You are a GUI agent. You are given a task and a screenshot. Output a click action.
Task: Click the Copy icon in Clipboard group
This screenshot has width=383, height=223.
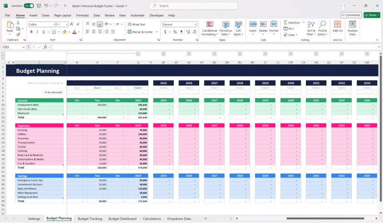(18, 29)
